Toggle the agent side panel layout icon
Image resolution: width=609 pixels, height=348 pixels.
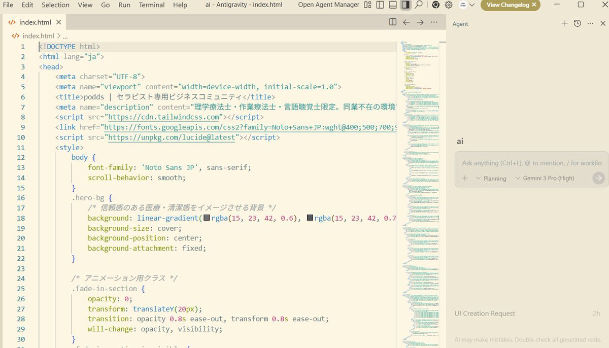[x=405, y=5]
